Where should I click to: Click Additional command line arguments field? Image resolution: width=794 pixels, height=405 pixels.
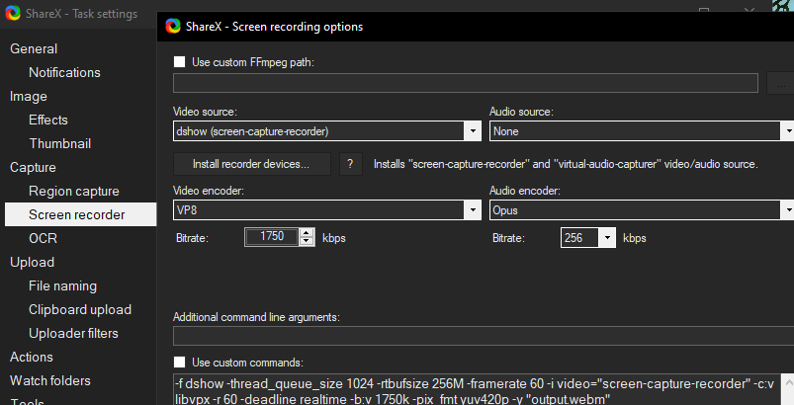click(x=484, y=336)
